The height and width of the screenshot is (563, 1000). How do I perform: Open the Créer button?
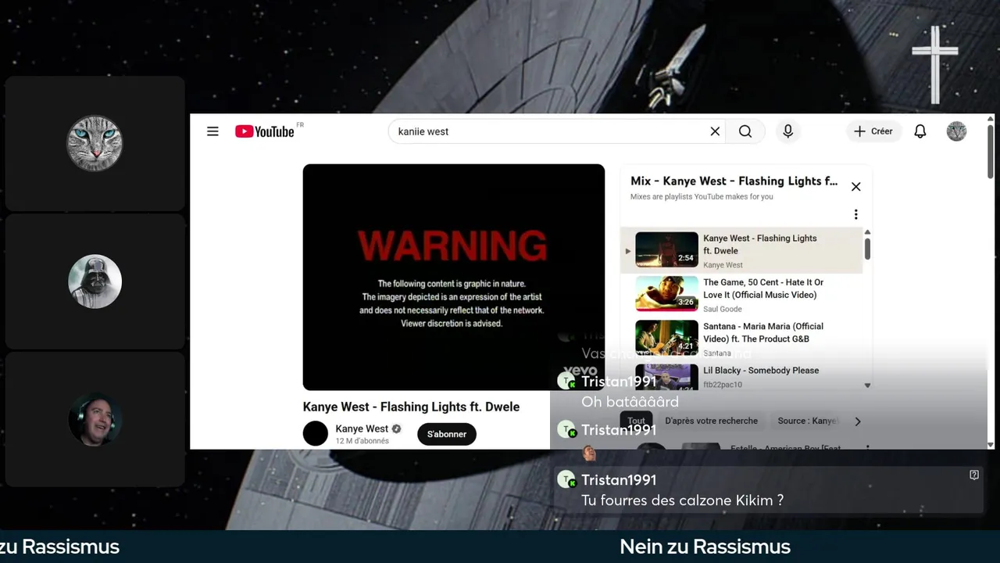(x=873, y=131)
